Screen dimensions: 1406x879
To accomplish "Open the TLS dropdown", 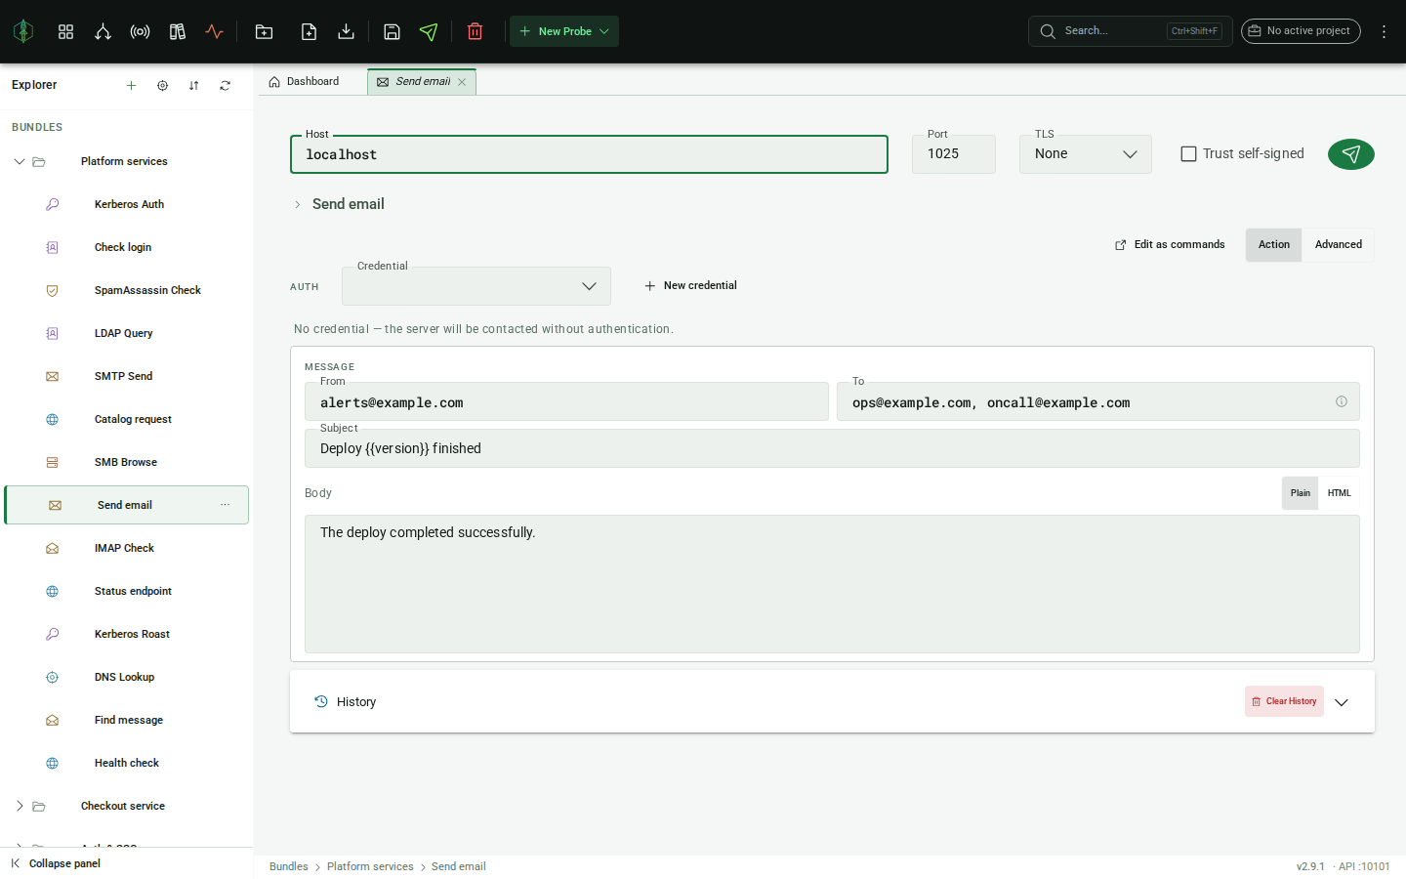I will (1086, 154).
